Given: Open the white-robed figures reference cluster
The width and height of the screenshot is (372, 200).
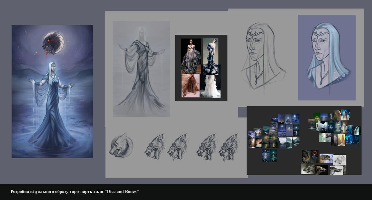Looking at the screenshot, I should coord(335,127).
